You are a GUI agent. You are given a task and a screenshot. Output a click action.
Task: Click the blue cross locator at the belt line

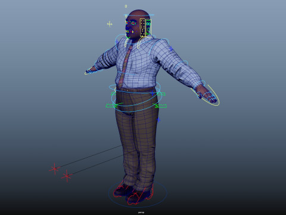(153, 93)
